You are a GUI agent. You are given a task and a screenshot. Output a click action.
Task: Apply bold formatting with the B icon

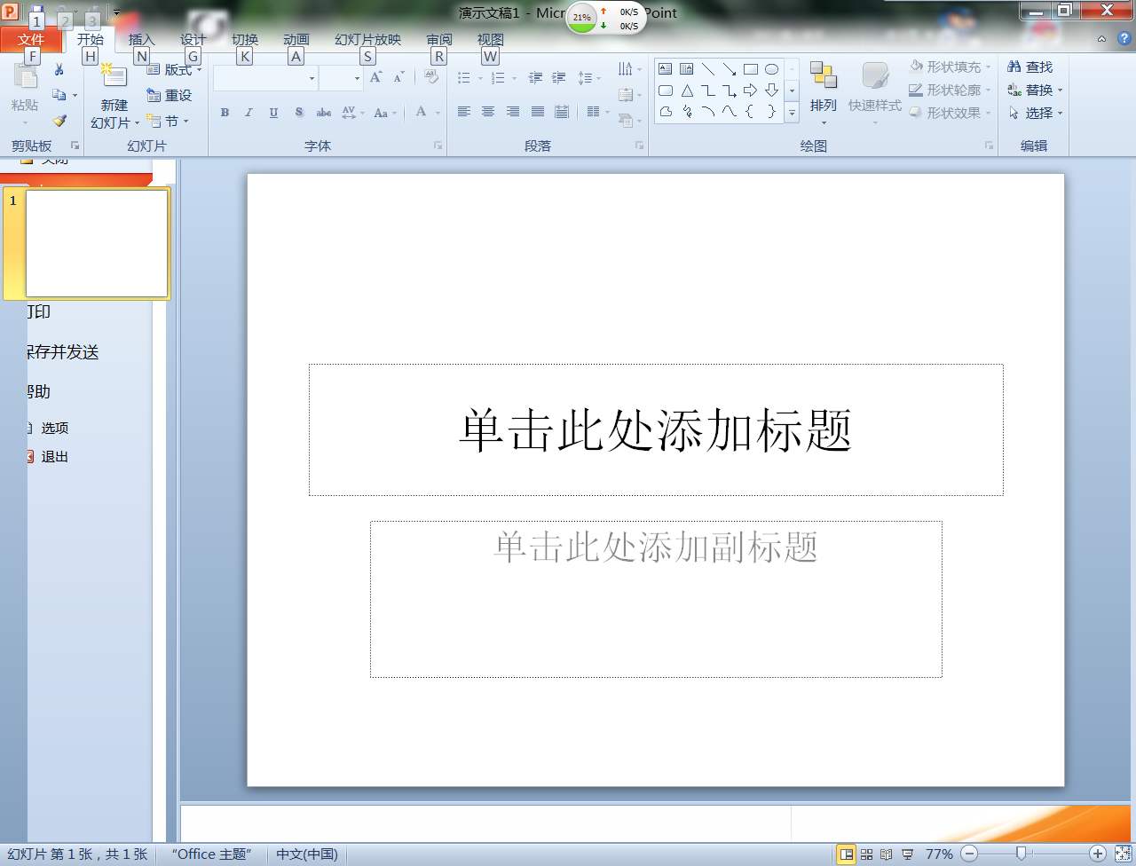tap(224, 113)
